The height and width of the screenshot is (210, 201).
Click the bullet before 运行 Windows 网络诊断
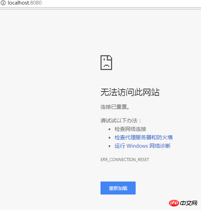pos(110,146)
